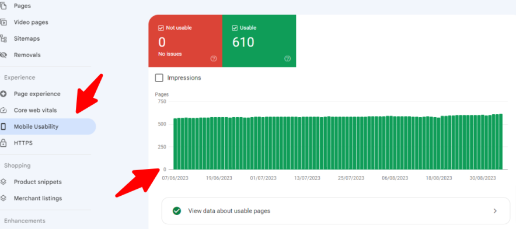Screen dimensions: 516x229
Task: Click the Merchant listings layers icon
Action: tap(4, 198)
